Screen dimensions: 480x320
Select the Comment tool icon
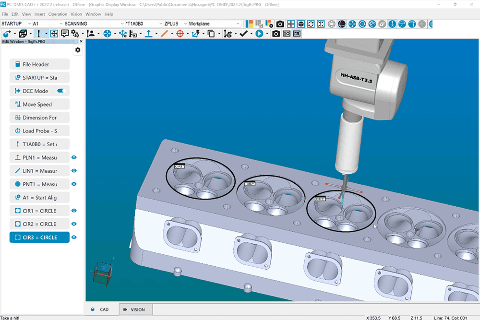65,34
